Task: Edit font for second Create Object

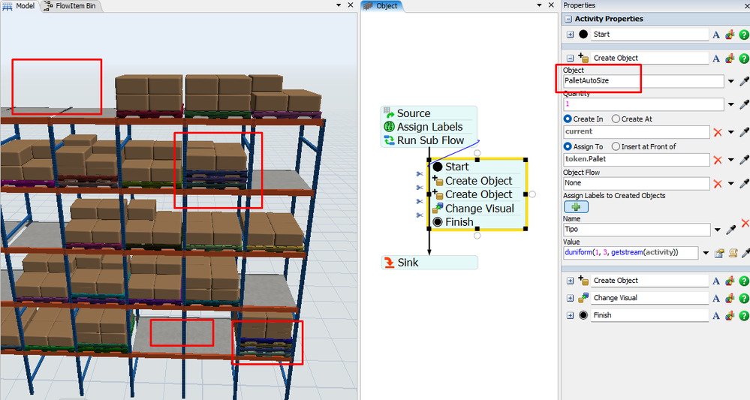Action: coord(716,281)
